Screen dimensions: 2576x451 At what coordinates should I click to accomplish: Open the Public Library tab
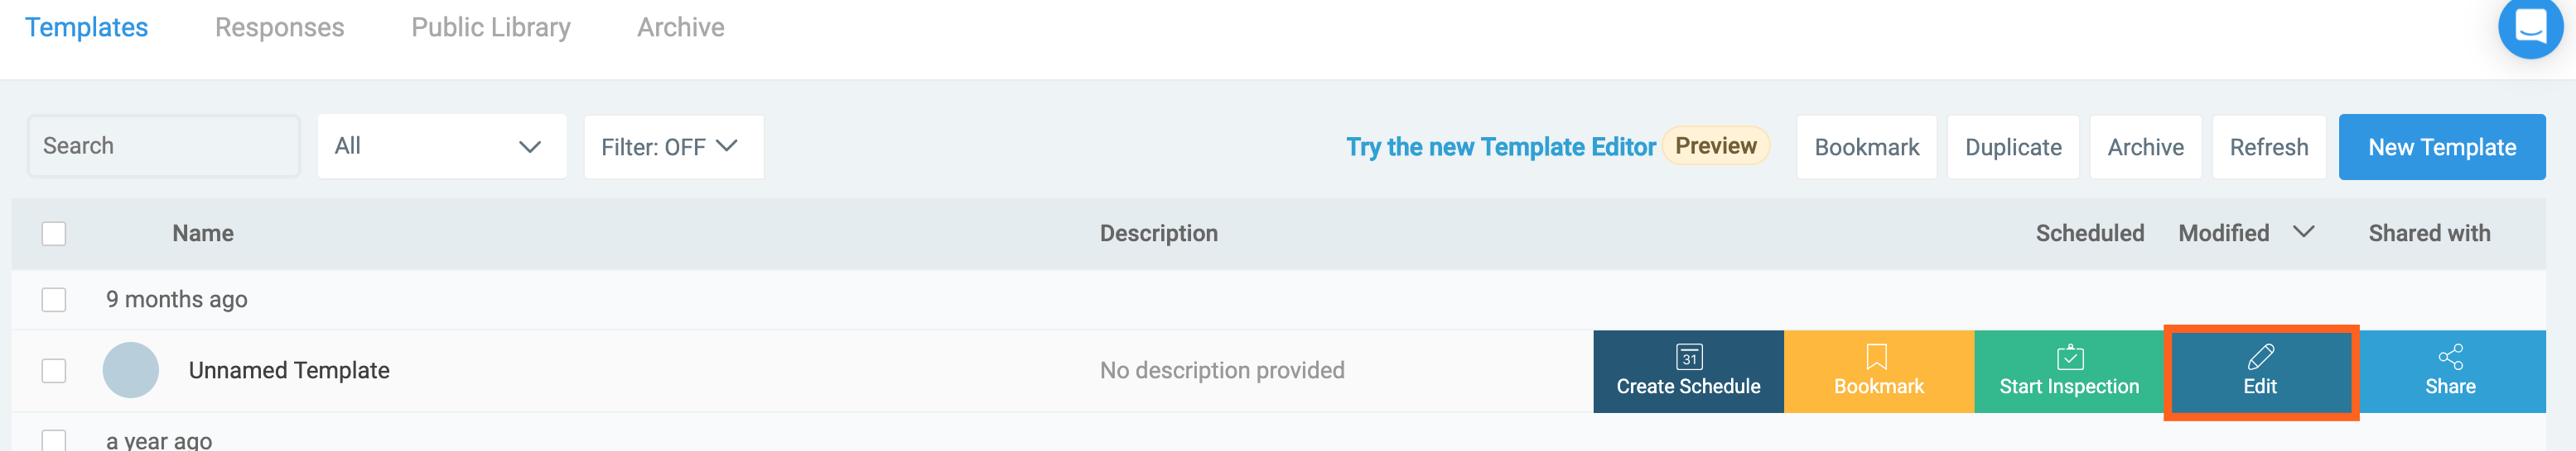[x=490, y=28]
